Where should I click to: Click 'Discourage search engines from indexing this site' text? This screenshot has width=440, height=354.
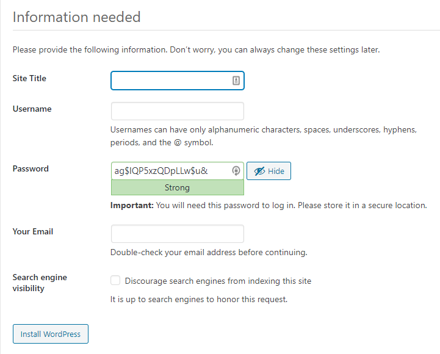[x=218, y=281]
